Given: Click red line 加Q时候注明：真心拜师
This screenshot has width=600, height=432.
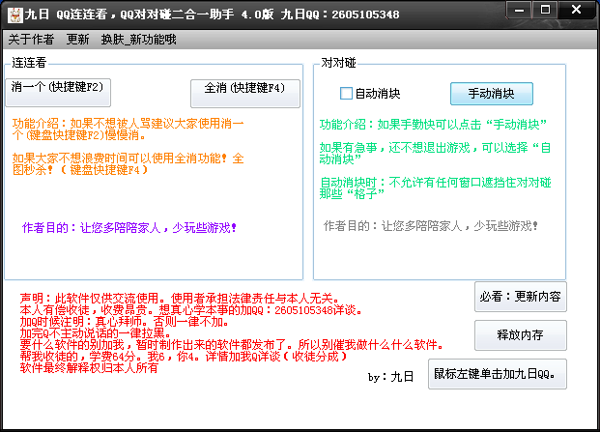Looking at the screenshot, I should pyautogui.click(x=125, y=322).
